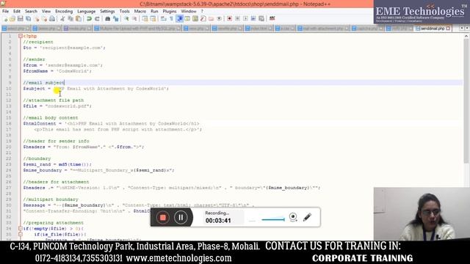Image resolution: width=470 pixels, height=264 pixels.
Task: Click line number 20 in the margin
Action: (8, 147)
